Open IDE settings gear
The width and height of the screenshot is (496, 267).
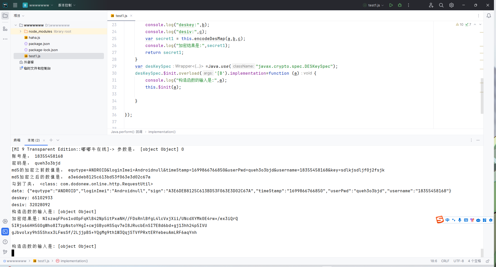click(x=451, y=5)
